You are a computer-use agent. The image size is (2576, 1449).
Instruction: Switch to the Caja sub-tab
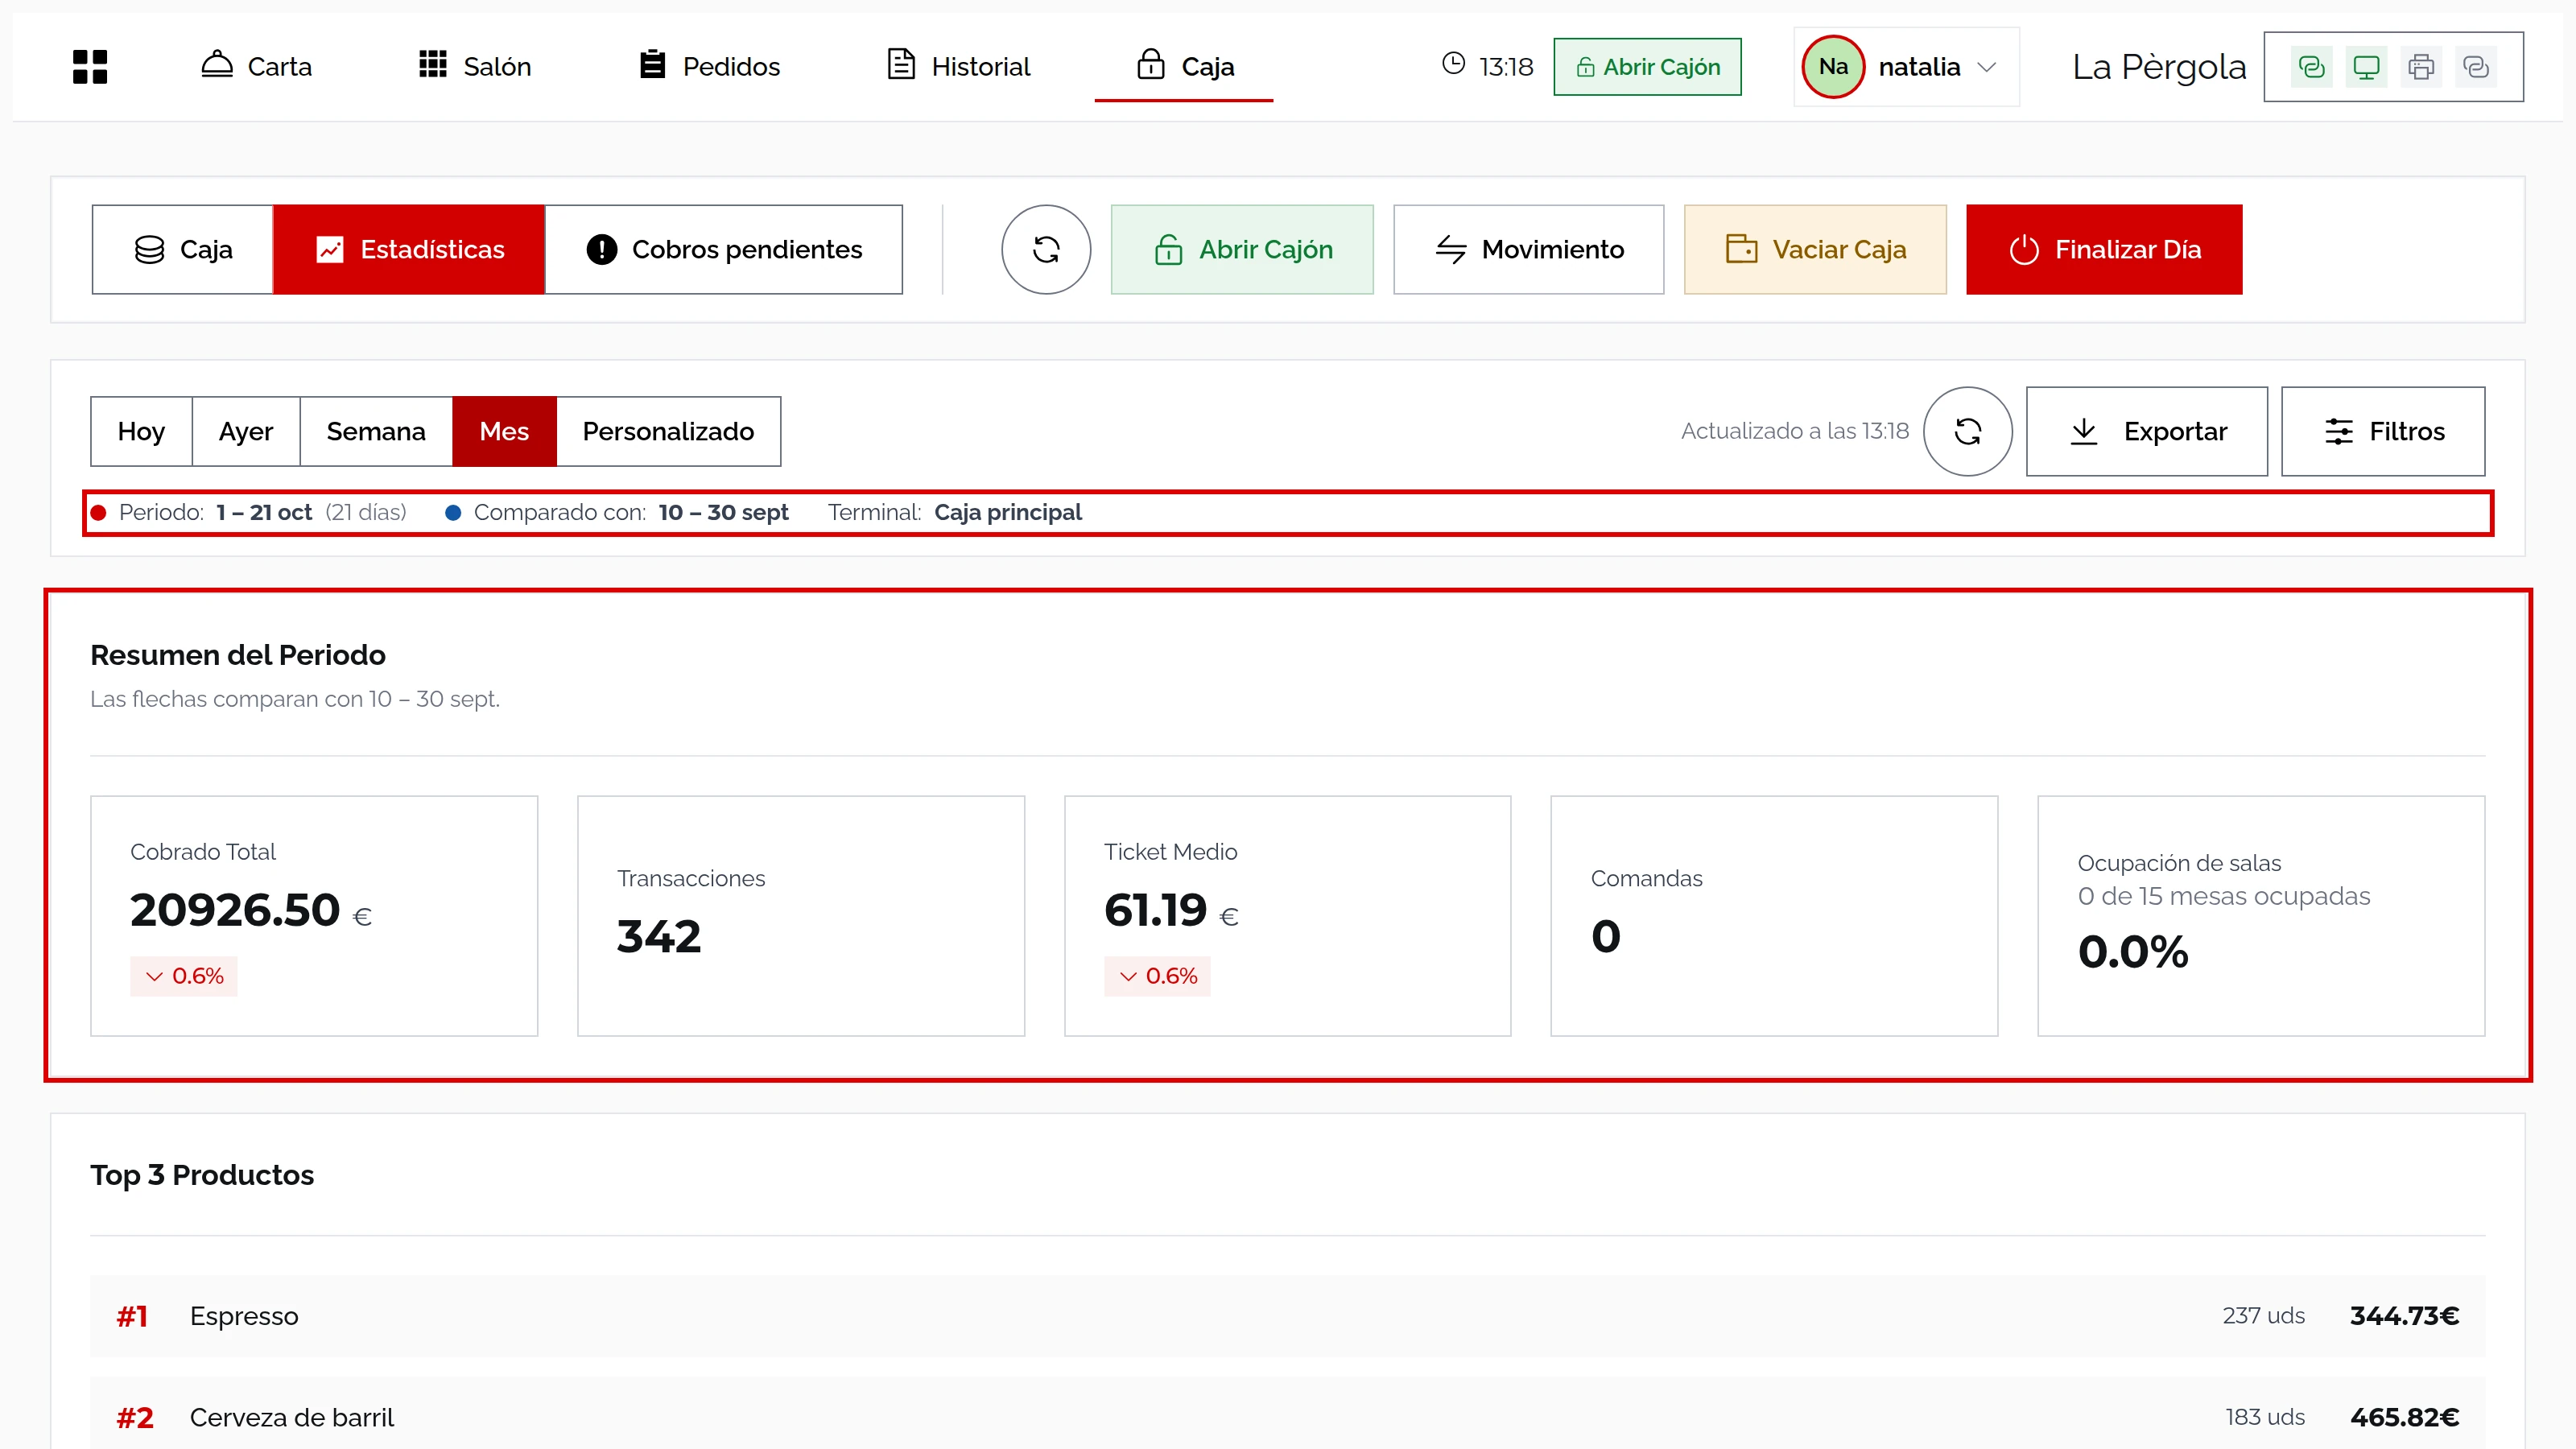click(x=182, y=249)
